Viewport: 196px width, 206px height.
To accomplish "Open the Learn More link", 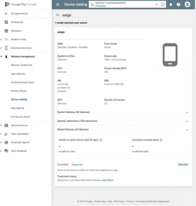I will [x=107, y=180].
